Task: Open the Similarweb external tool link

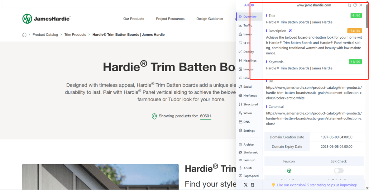Action: click(x=249, y=152)
